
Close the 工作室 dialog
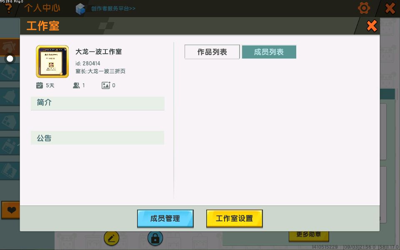pyautogui.click(x=372, y=26)
